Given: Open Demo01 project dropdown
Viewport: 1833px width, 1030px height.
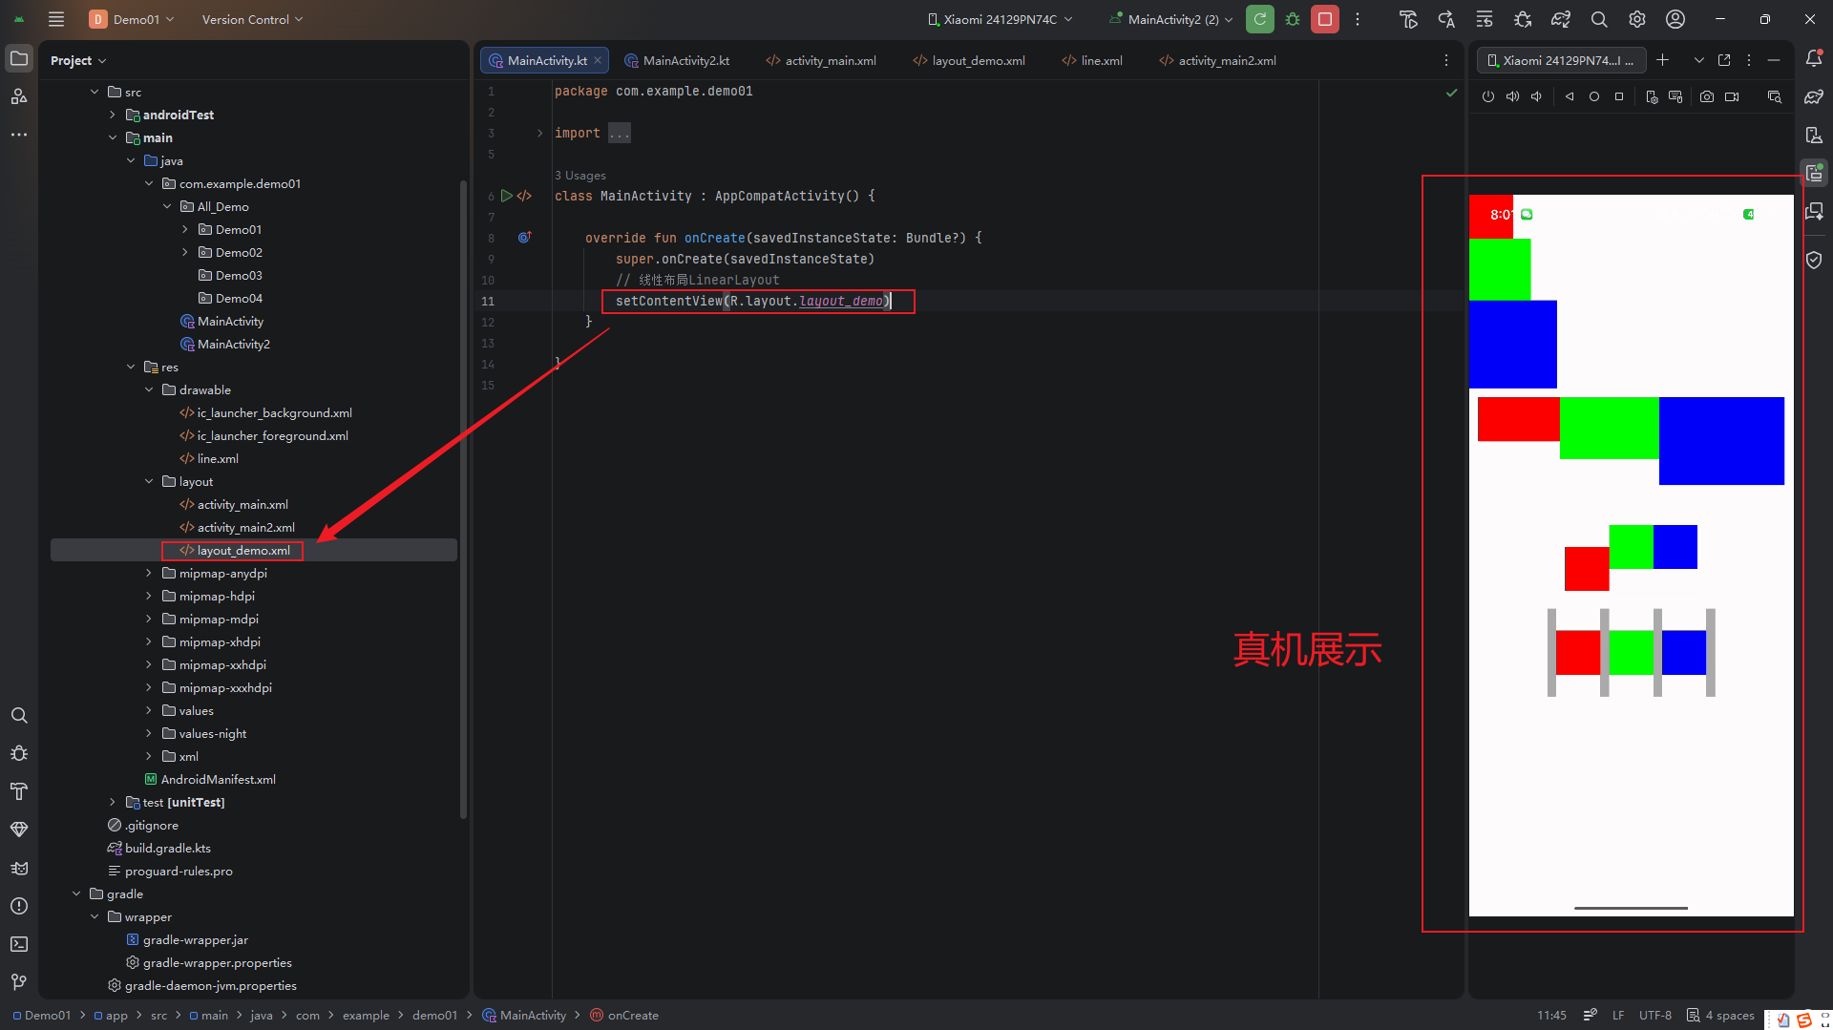Looking at the screenshot, I should [x=132, y=19].
